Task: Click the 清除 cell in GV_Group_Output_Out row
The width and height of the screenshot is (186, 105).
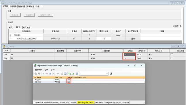Action: pos(133,39)
